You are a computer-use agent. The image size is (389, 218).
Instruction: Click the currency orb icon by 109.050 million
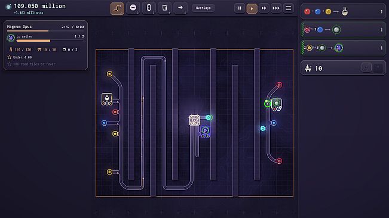tap(8, 7)
